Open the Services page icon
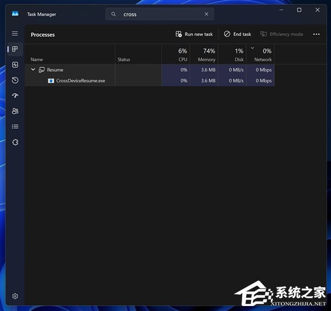This screenshot has height=311, width=331. pos(15,142)
